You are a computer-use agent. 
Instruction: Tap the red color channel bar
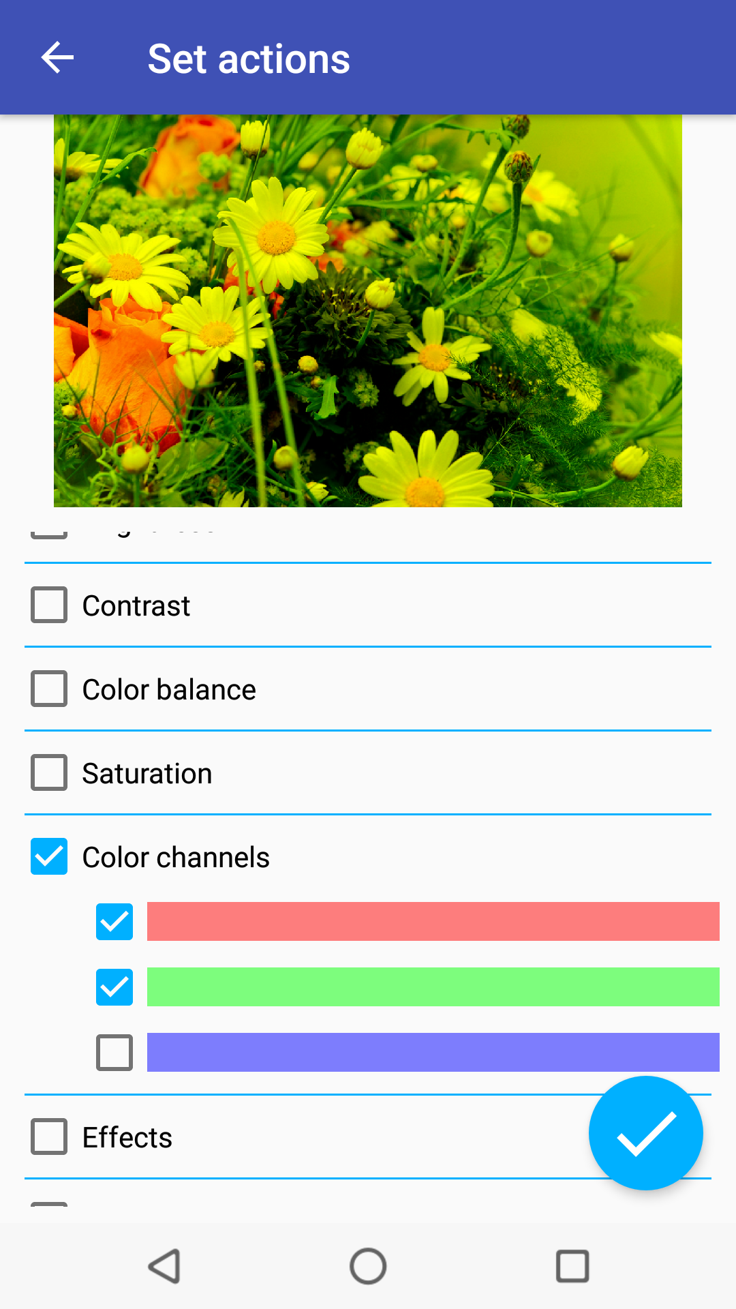pyautogui.click(x=433, y=922)
